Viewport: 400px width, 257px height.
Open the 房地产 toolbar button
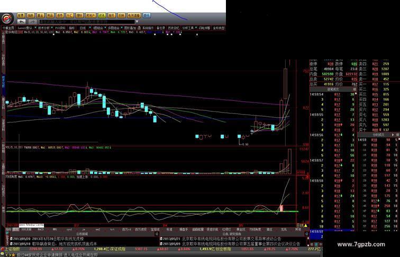tap(90, 15)
